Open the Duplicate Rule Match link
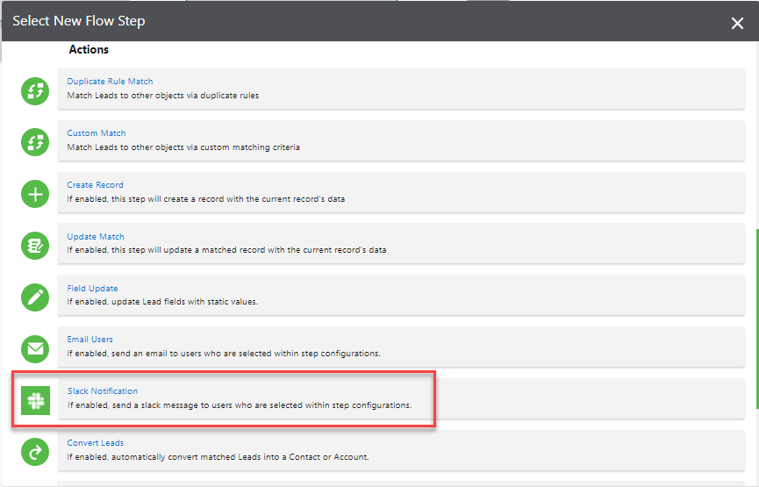 pyautogui.click(x=110, y=82)
